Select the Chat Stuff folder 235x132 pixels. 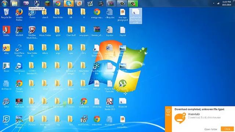(x=71, y=31)
